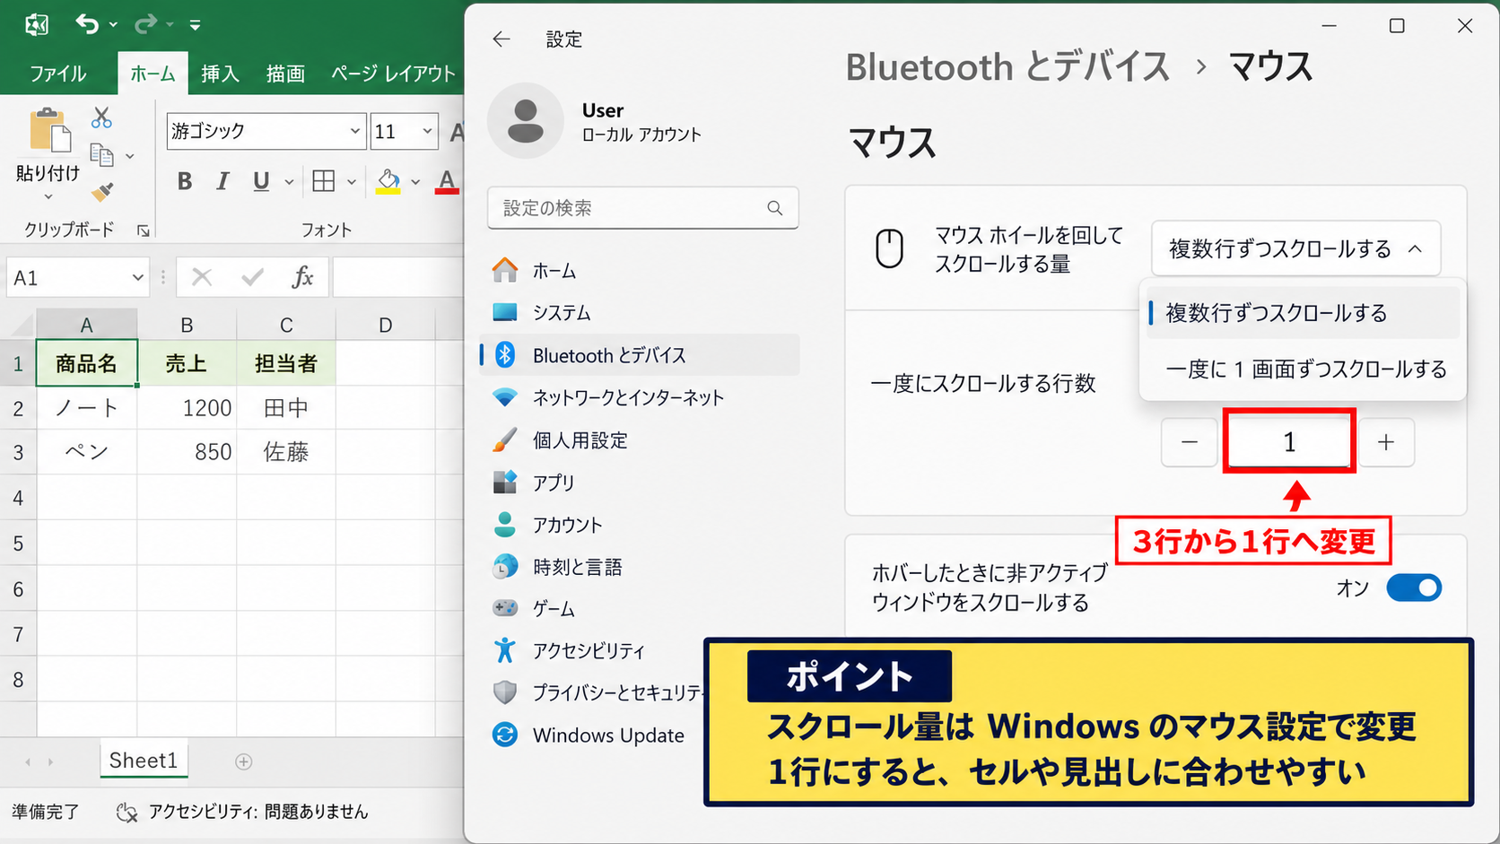Viewport: 1500px width, 844px height.
Task: Open 個人用設定 in sidebar
Action: click(640, 440)
